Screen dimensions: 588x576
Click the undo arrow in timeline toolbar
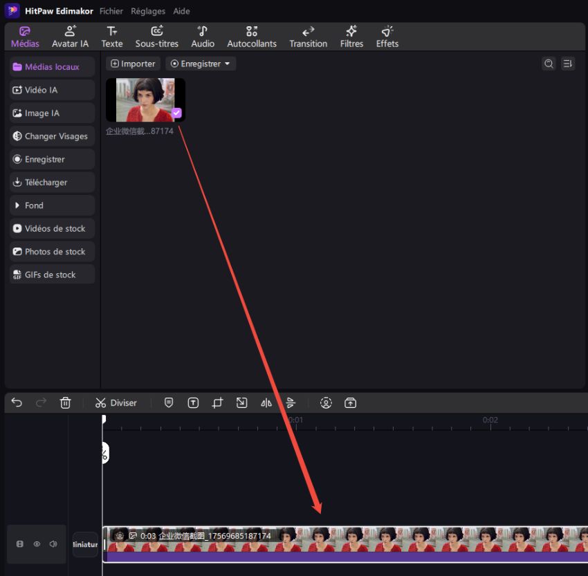(x=17, y=402)
